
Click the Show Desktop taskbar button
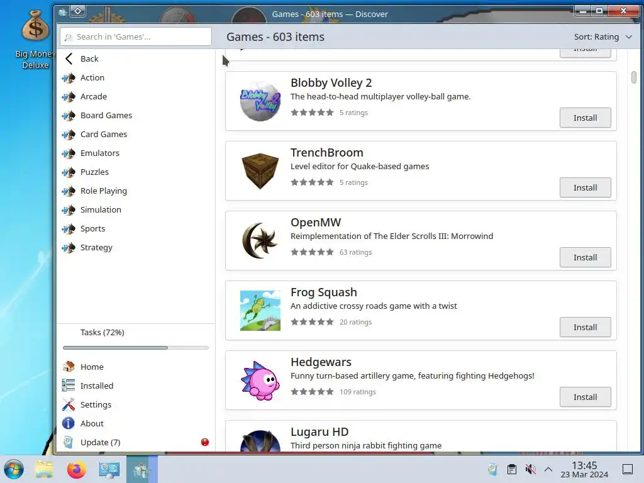(627, 469)
